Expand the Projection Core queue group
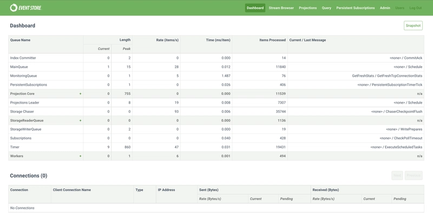This screenshot has height=215, width=433. (80, 93)
